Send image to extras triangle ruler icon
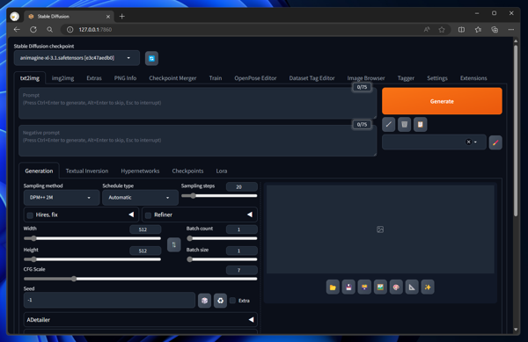Screen dimensions: 528x342 click(x=412, y=287)
